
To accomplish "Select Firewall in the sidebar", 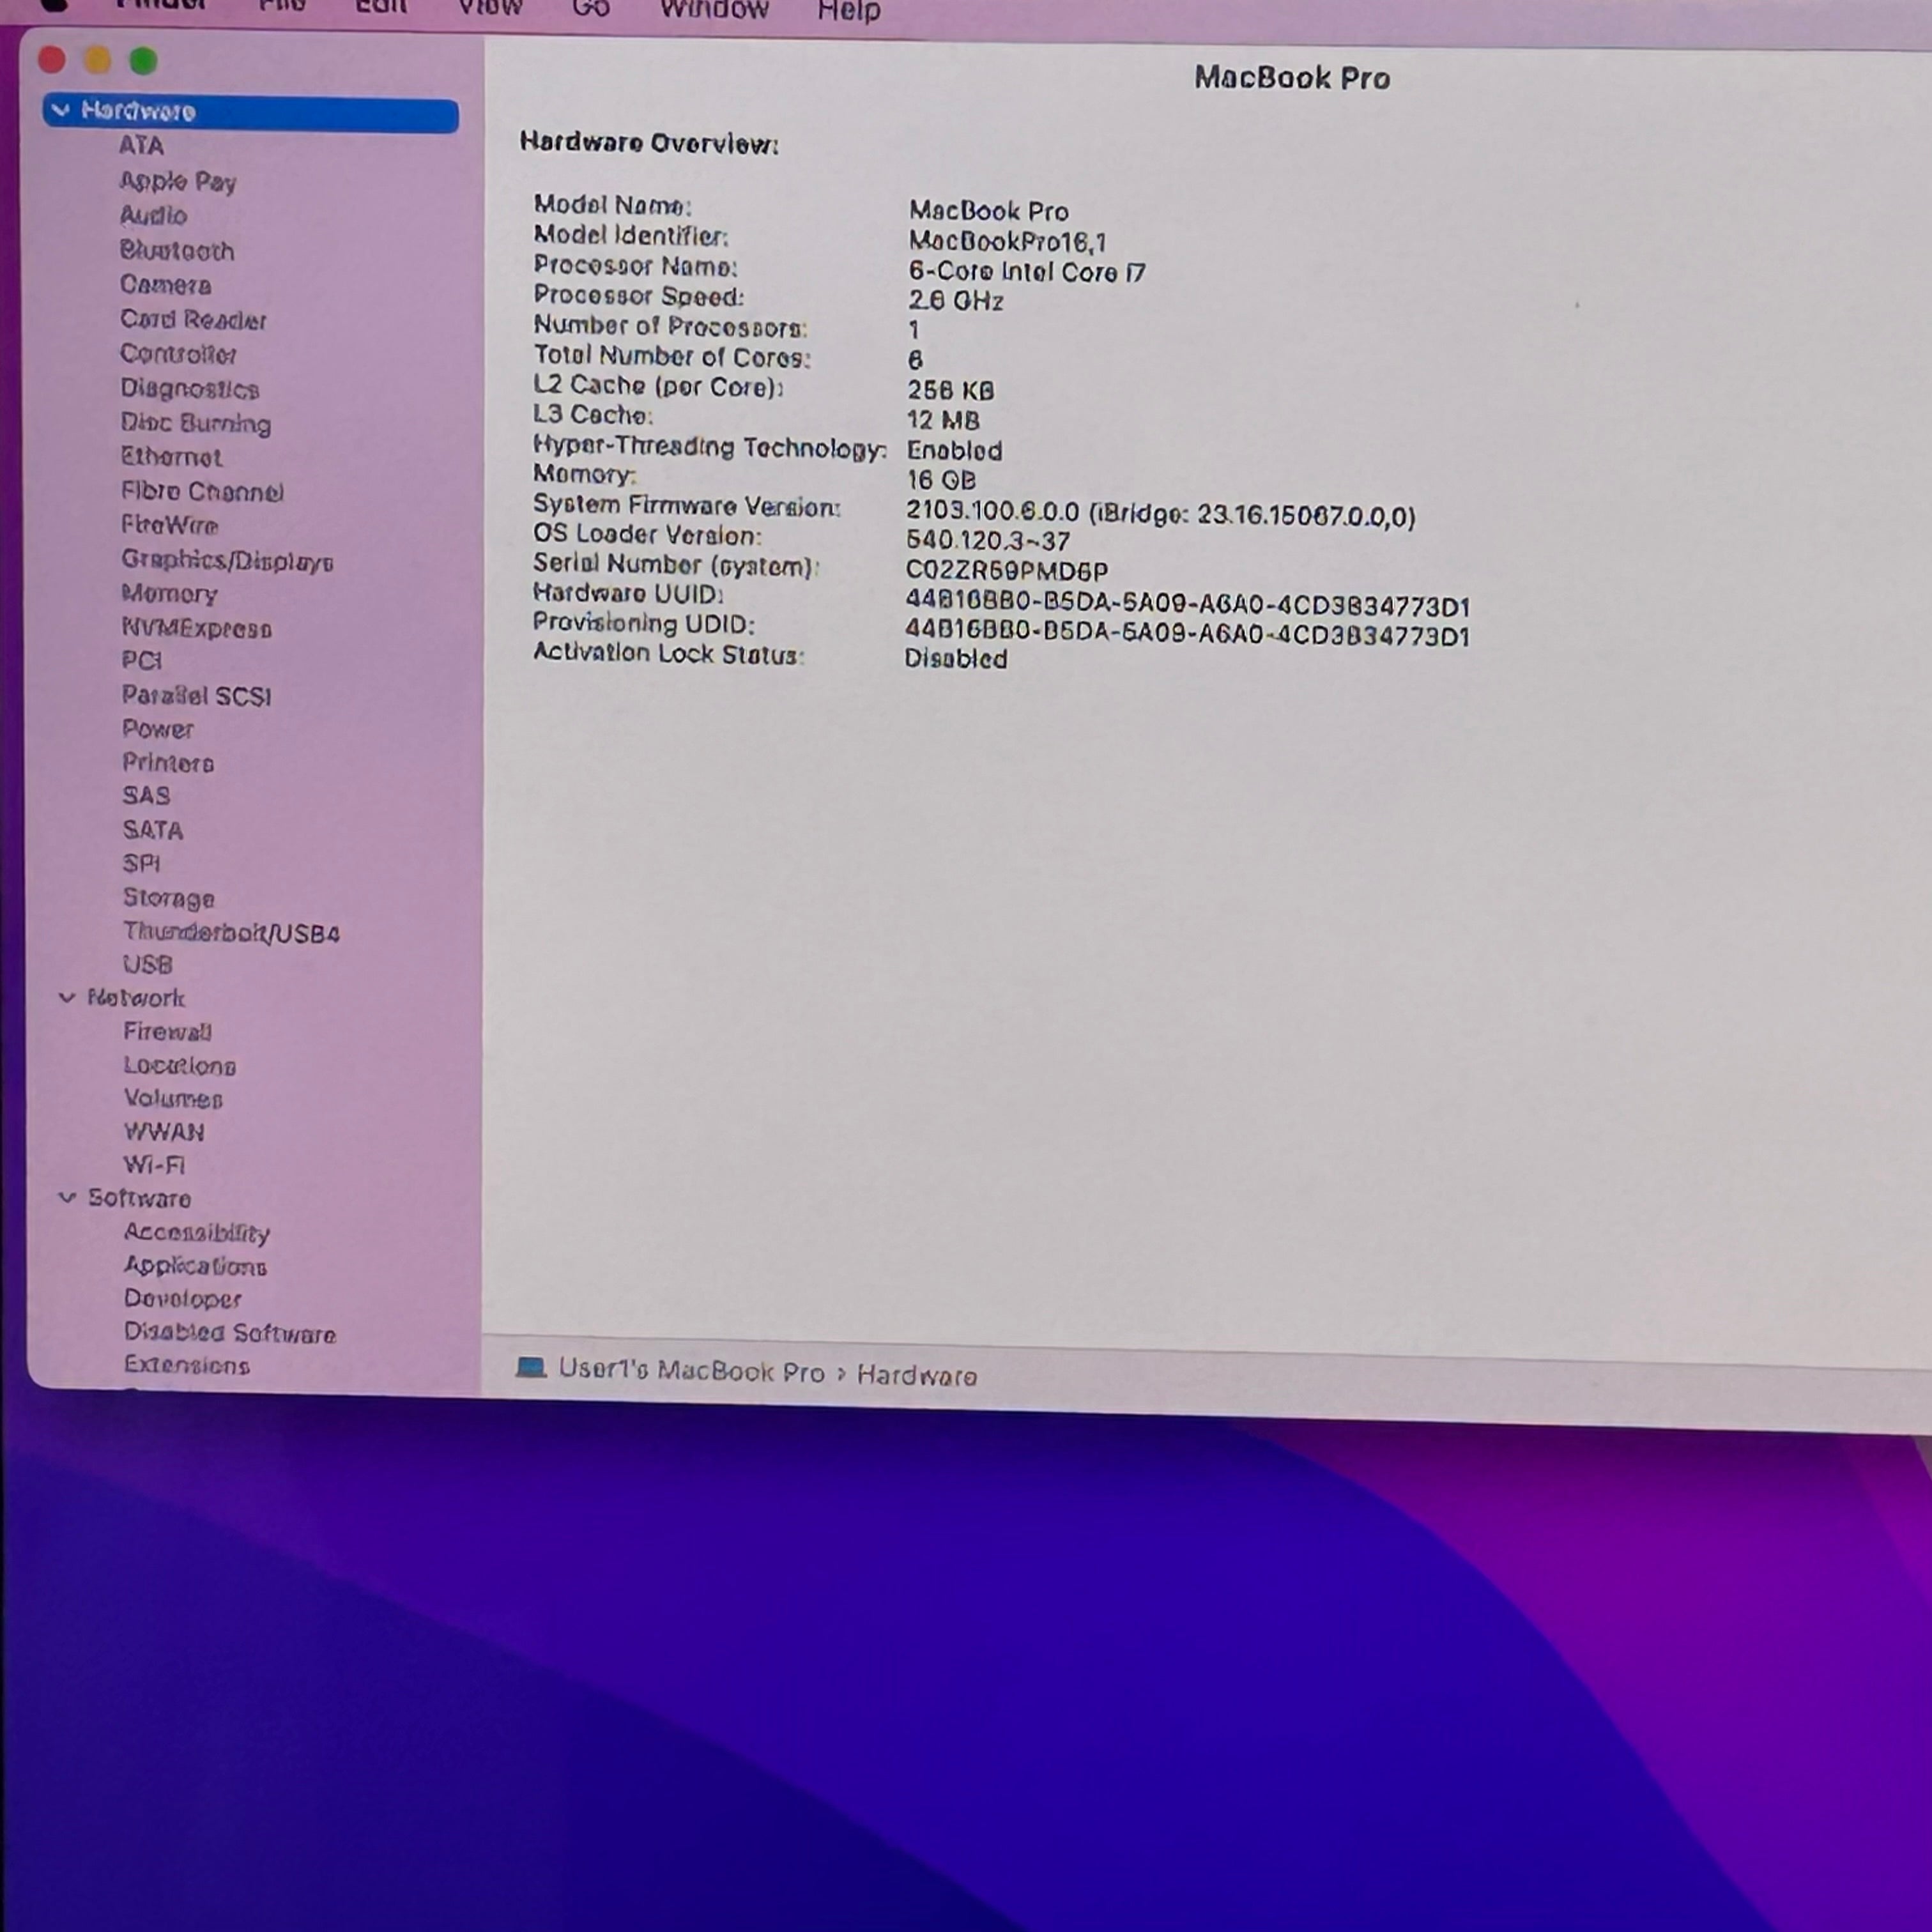I will tap(168, 1032).
